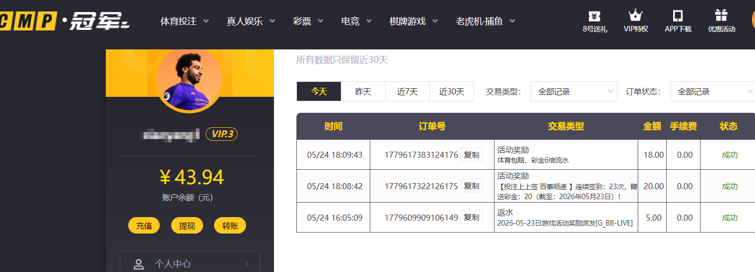Select the 近7天 tab
This screenshot has width=755, height=272.
[407, 91]
